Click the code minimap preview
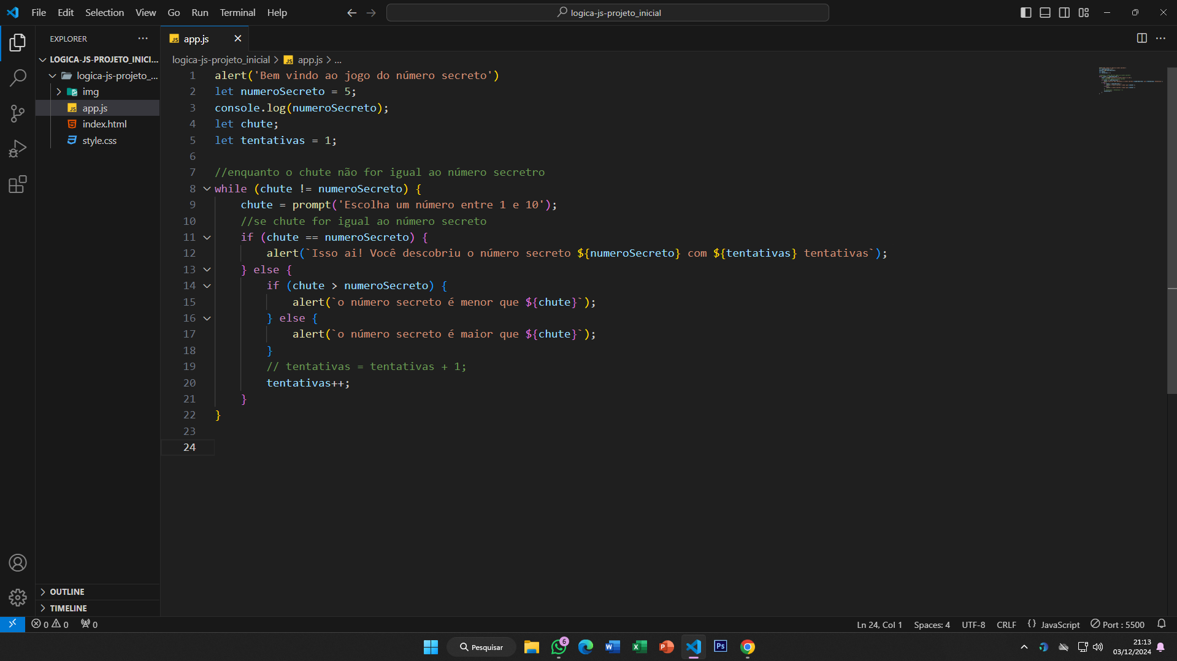Viewport: 1177px width, 661px height. click(x=1130, y=80)
